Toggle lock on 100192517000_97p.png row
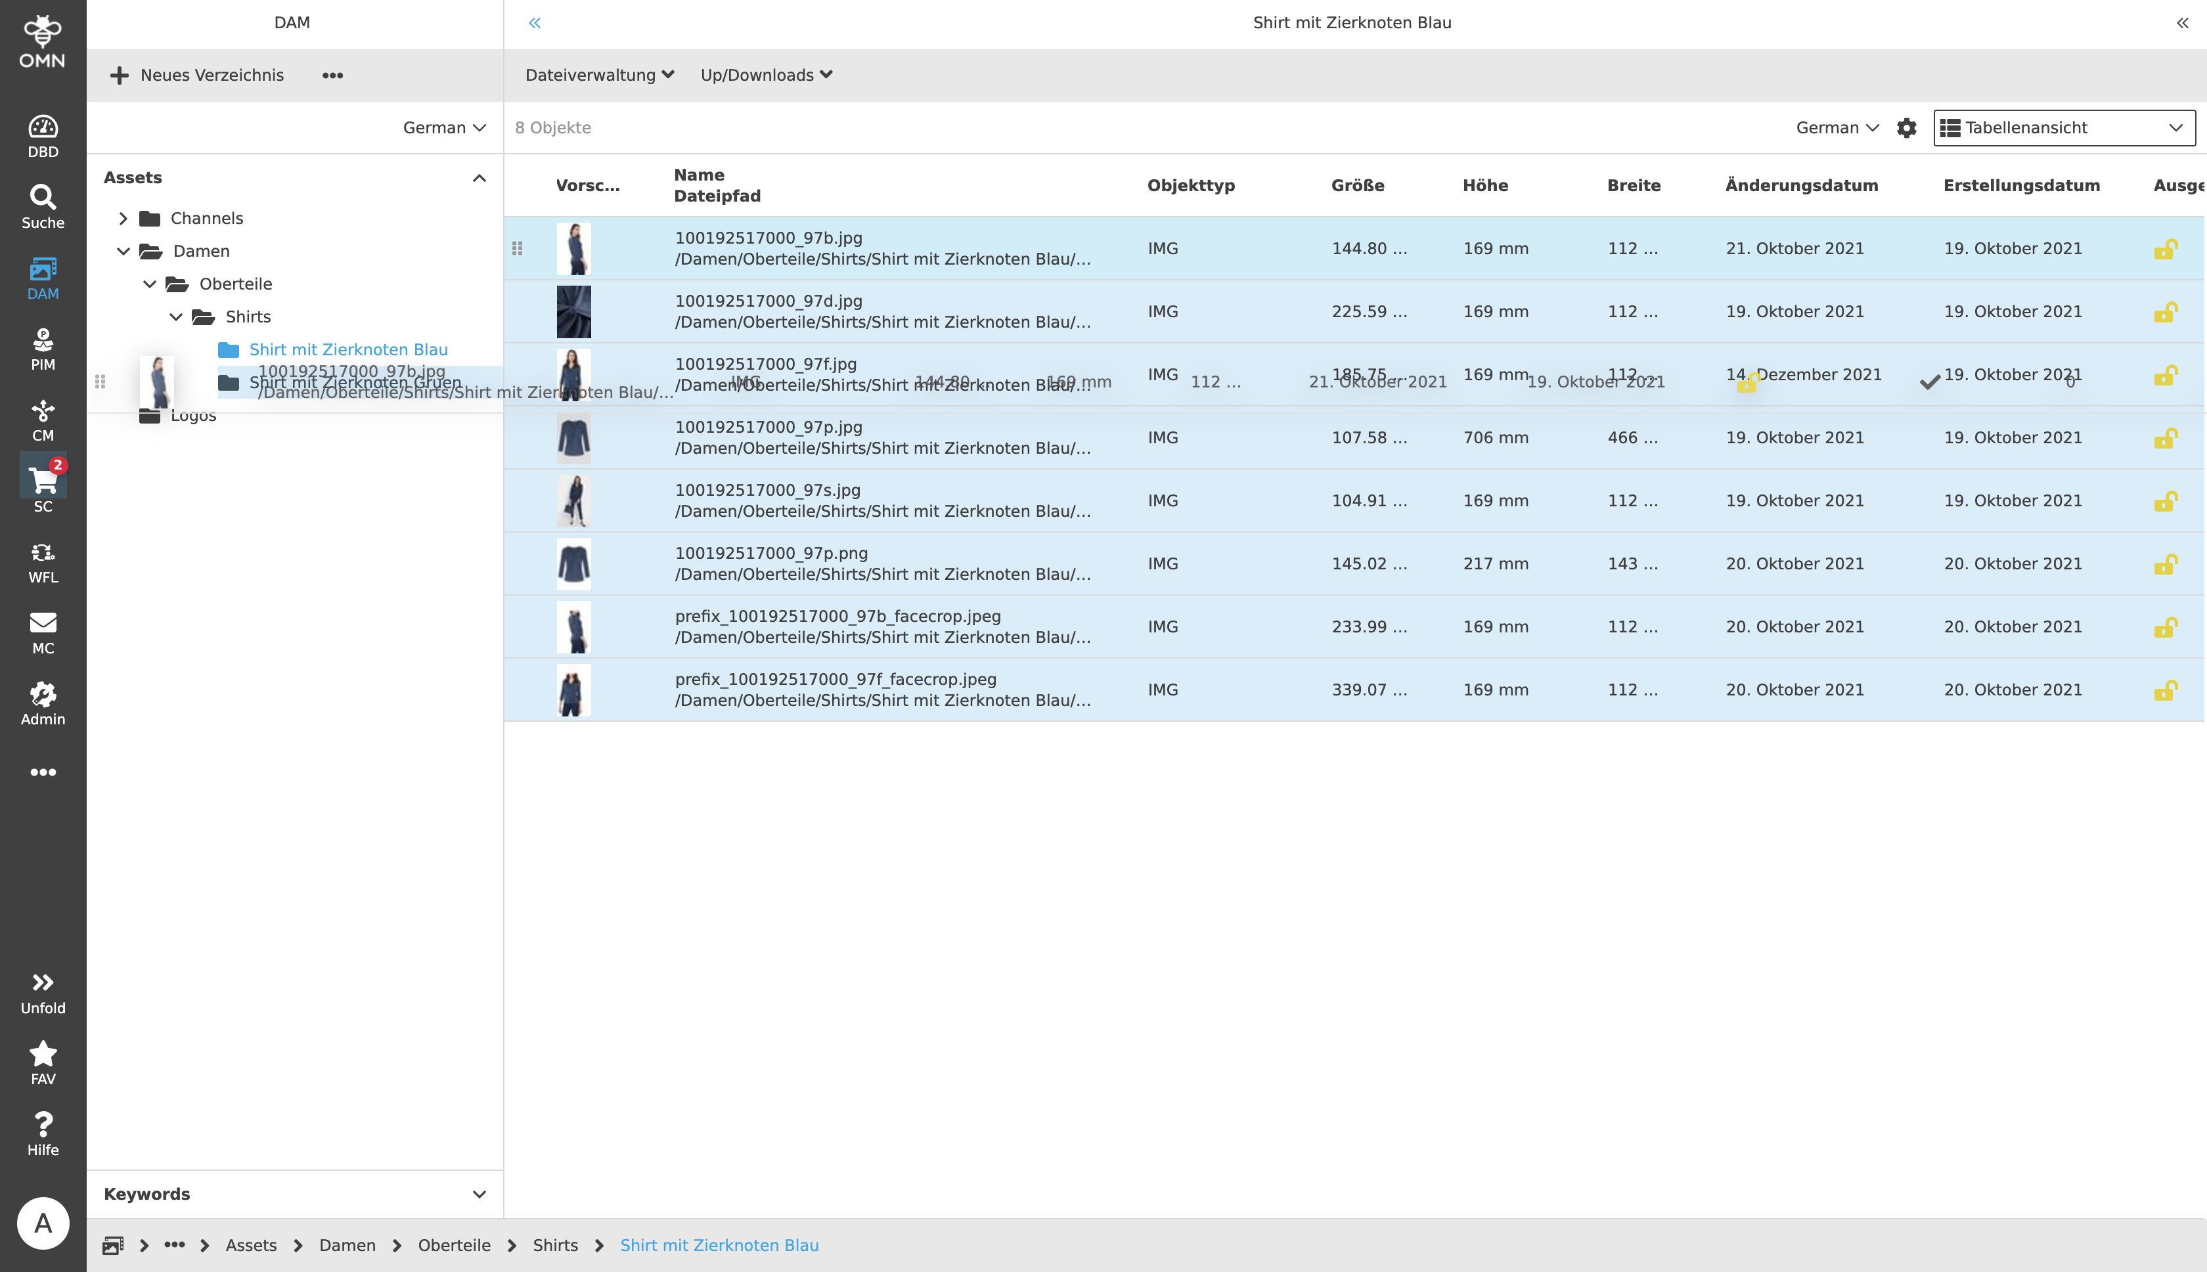Image resolution: width=2207 pixels, height=1272 pixels. (2164, 564)
